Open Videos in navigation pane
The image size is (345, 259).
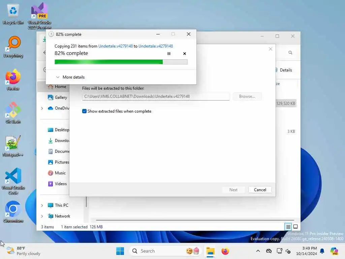click(57, 184)
